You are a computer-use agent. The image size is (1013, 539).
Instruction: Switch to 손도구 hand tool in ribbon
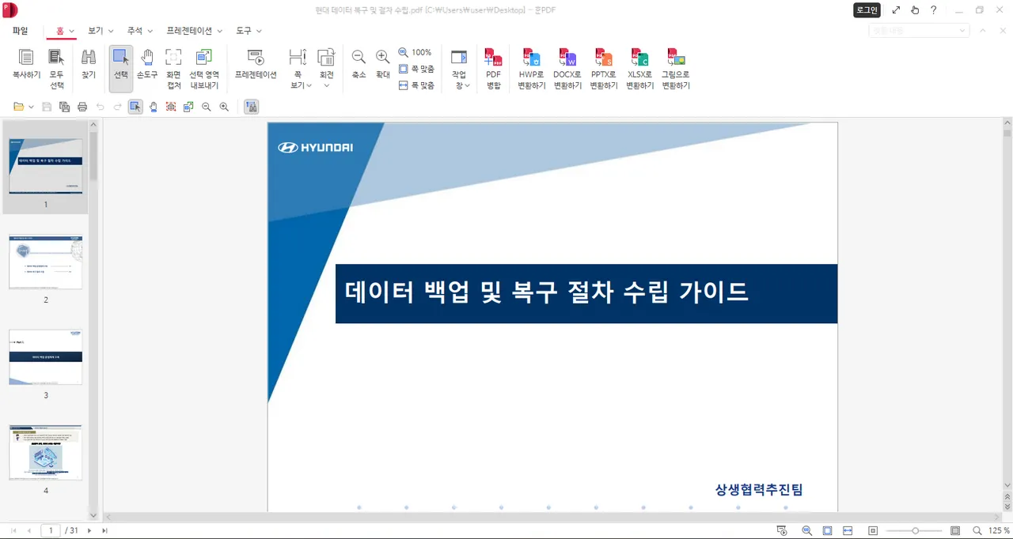click(147, 65)
